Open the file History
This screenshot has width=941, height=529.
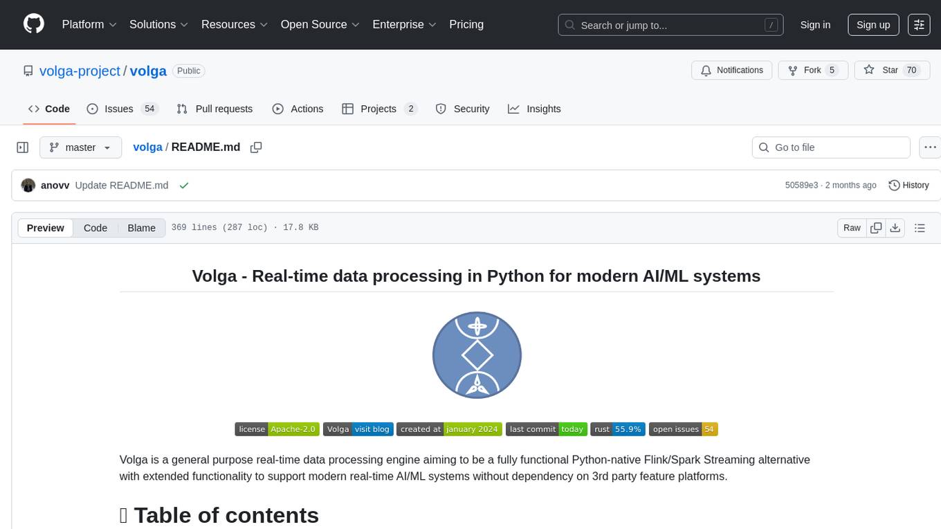[908, 185]
